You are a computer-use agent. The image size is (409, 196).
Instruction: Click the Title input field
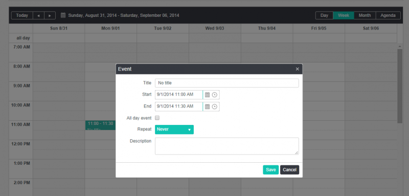click(x=226, y=83)
